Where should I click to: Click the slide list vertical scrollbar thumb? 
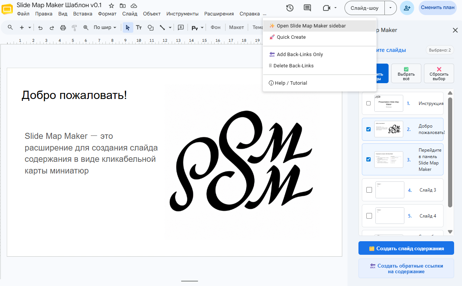pyautogui.click(x=450, y=152)
